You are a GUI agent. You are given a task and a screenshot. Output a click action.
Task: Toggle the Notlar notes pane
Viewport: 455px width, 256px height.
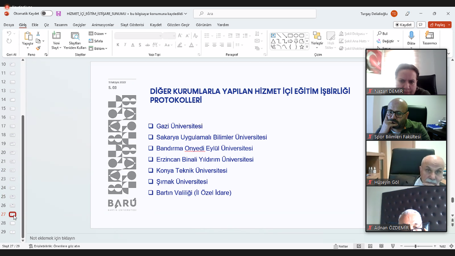[341, 246]
